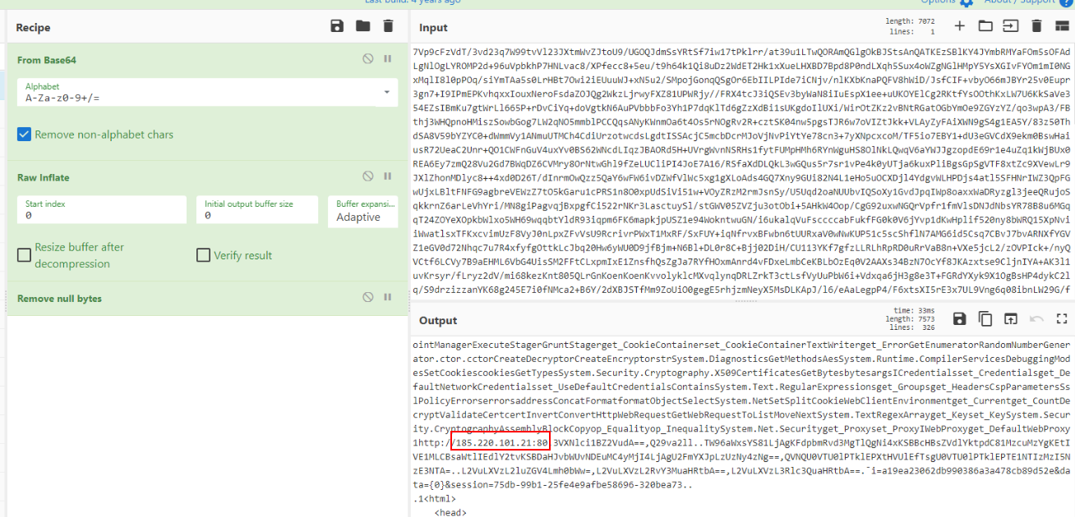The height and width of the screenshot is (517, 1075).
Task: Select the Raw Inflate operation title
Action: point(44,177)
